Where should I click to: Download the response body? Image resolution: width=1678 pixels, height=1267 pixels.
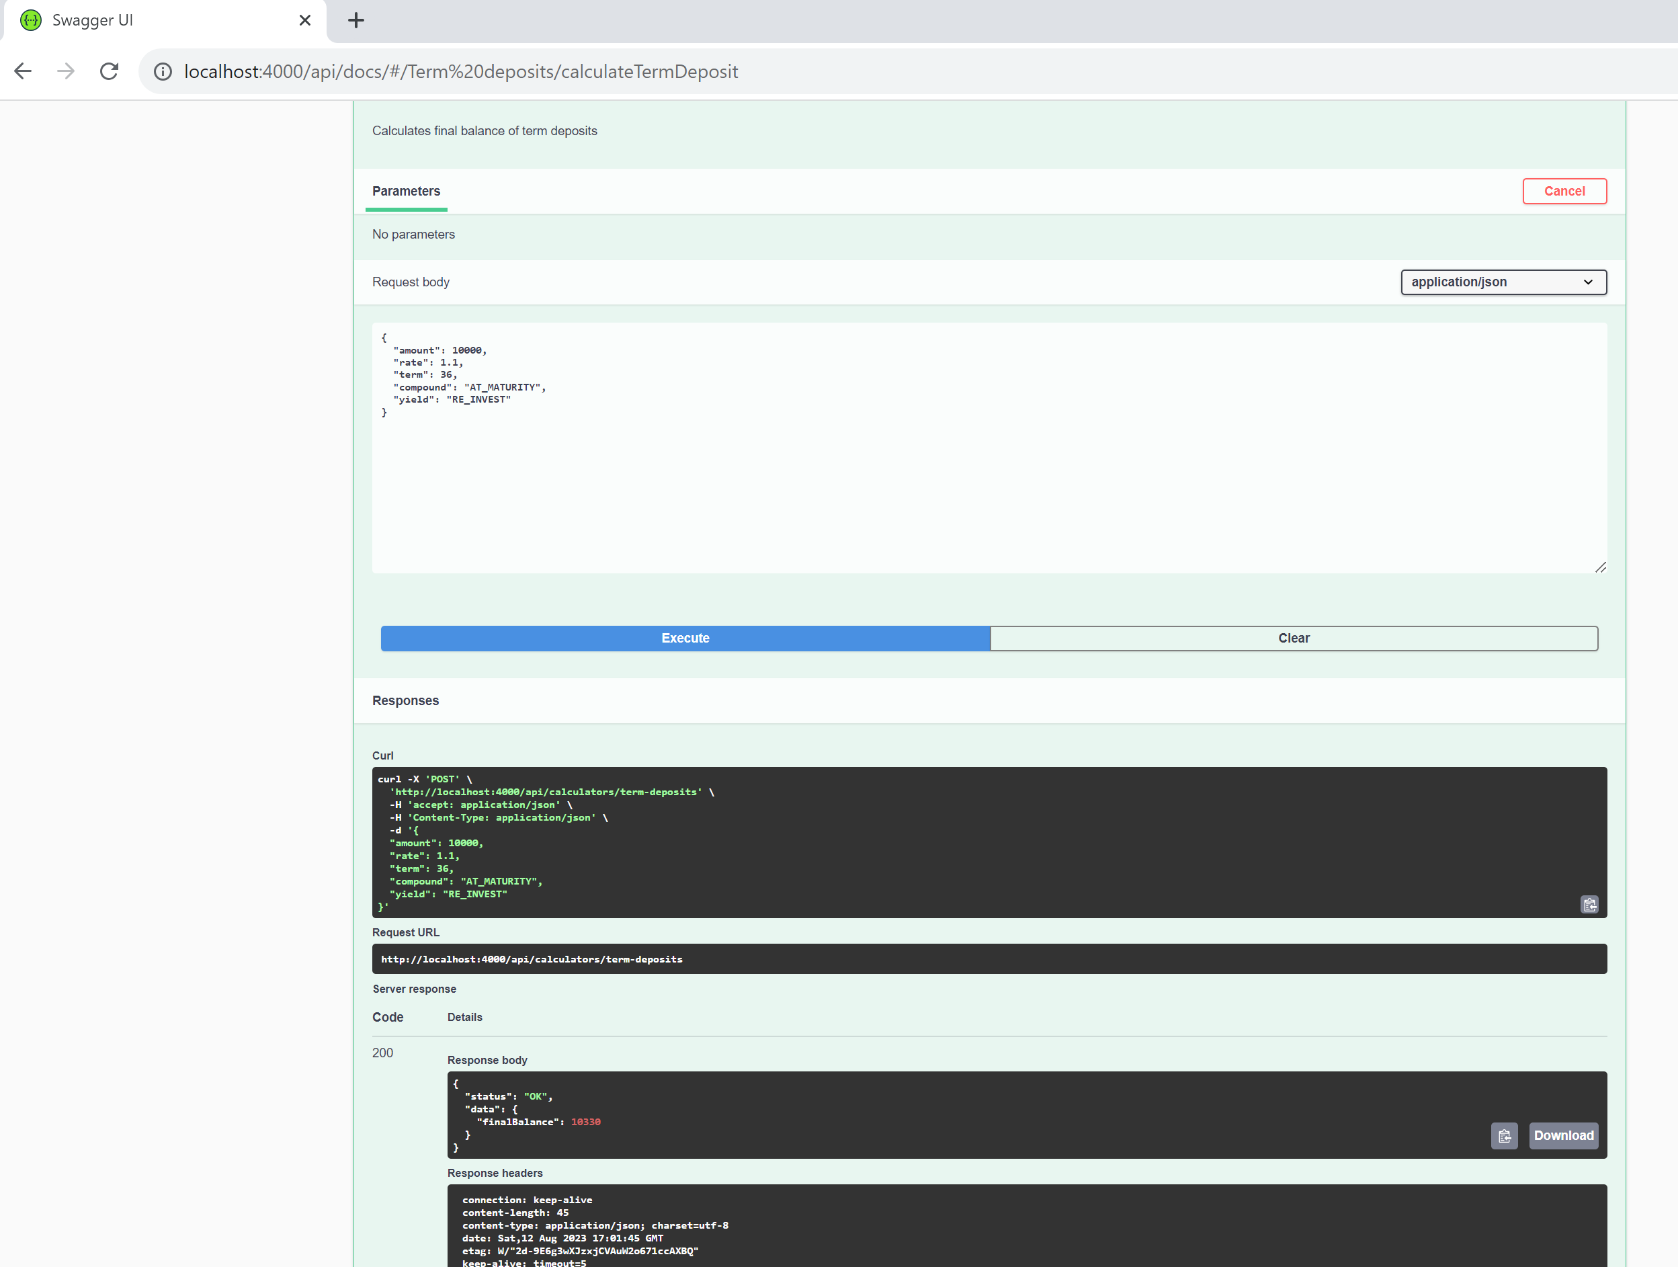1564,1136
